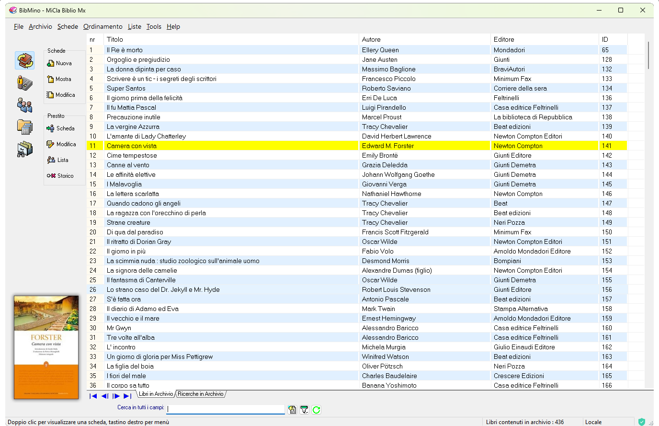
Task: Apply the funnel filter icon near search
Action: 305,410
